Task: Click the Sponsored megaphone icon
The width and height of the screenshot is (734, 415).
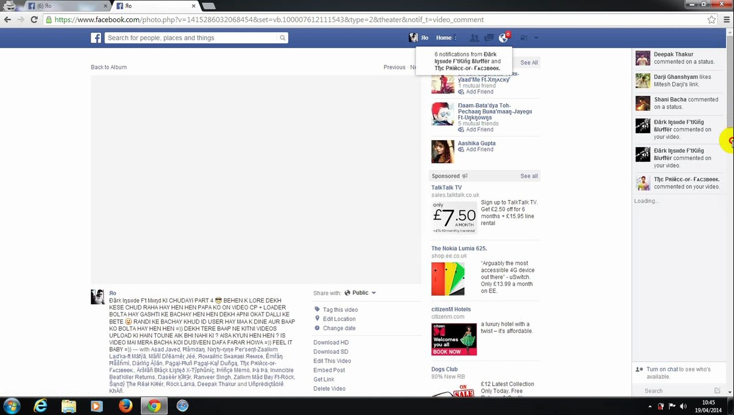Action: [465, 176]
